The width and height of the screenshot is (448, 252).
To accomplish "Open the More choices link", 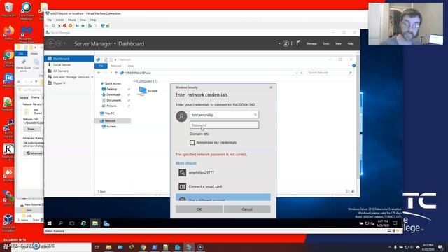I will pos(186,163).
